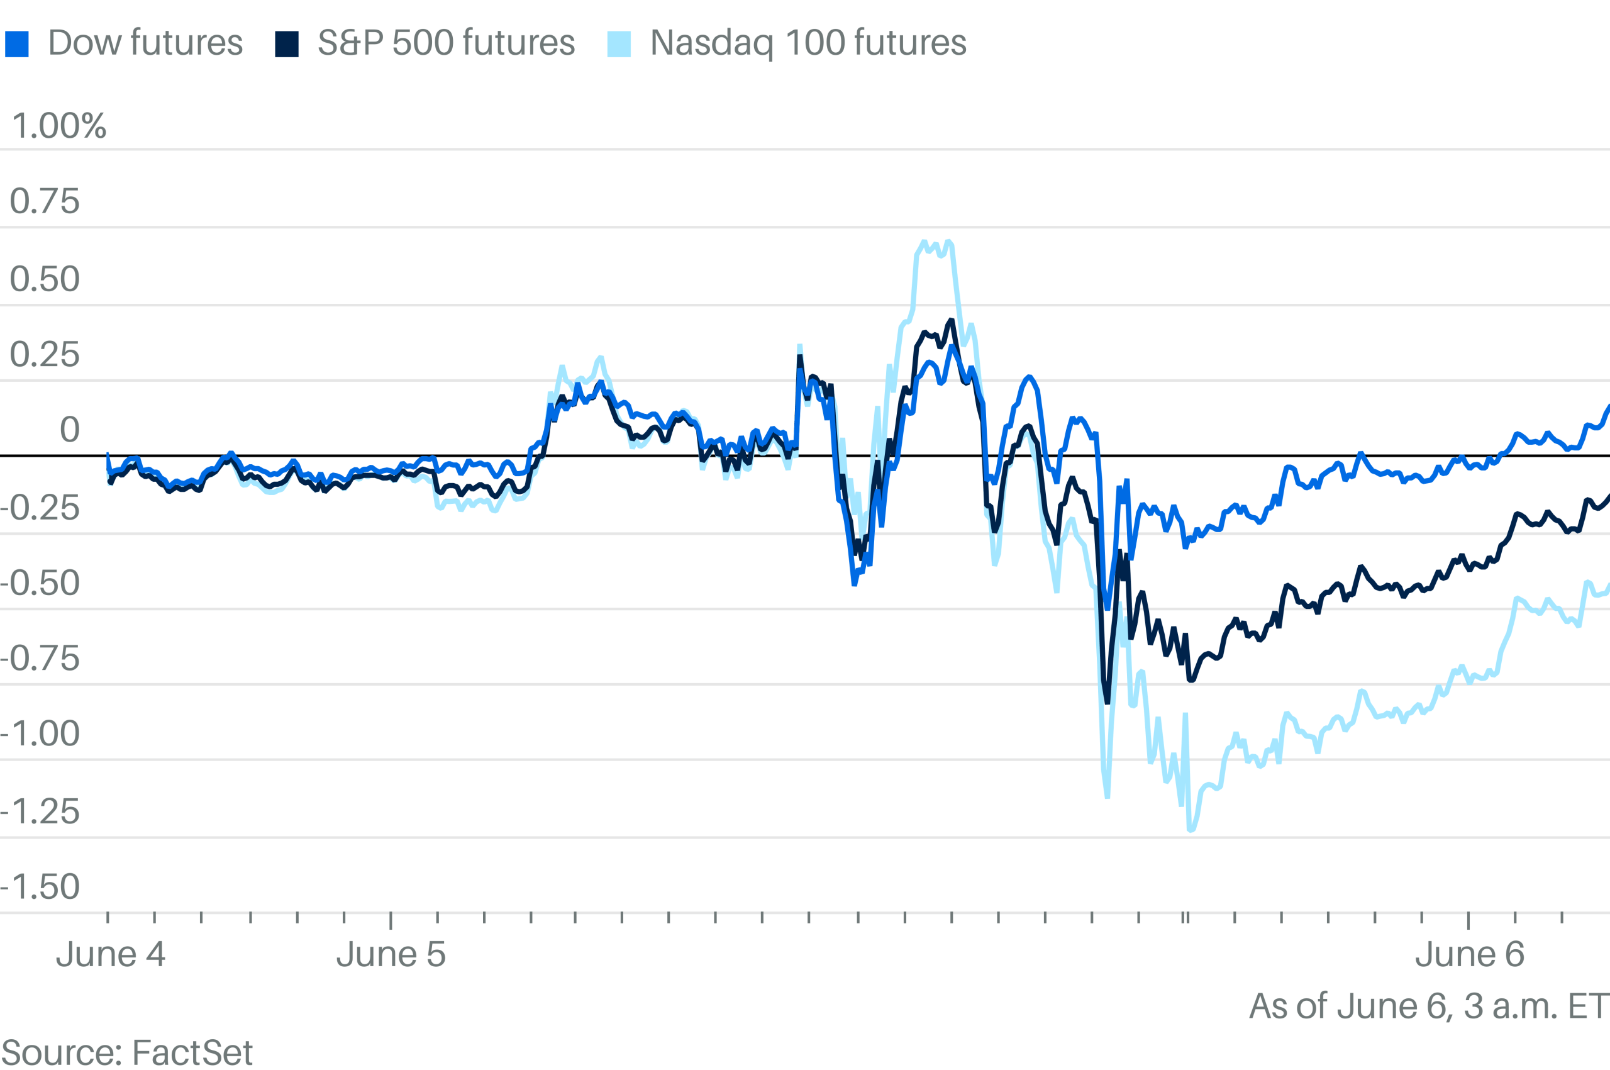Click the "As of June 6, 3 a.m. ET" note
This screenshot has height=1070, width=1610.
point(1428,1006)
